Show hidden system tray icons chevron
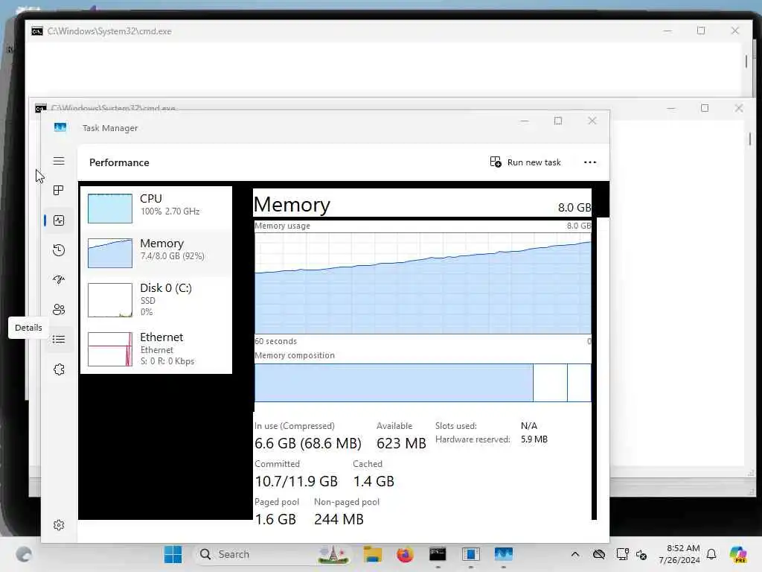762x572 pixels. pyautogui.click(x=575, y=554)
